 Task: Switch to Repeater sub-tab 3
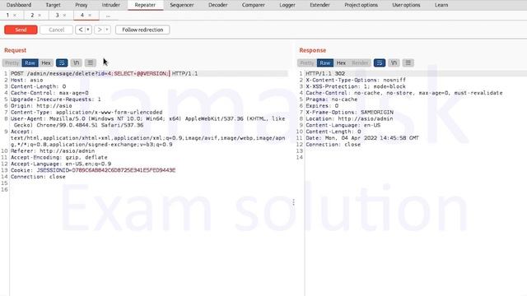pyautogui.click(x=57, y=15)
